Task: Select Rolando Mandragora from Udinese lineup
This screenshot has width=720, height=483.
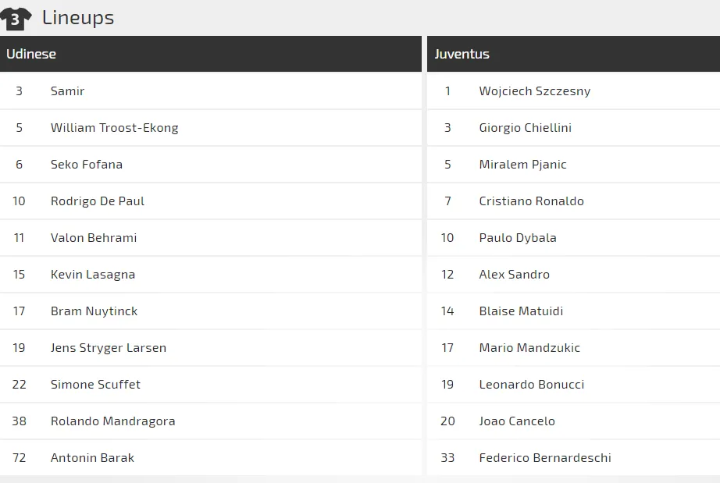Action: pos(113,421)
